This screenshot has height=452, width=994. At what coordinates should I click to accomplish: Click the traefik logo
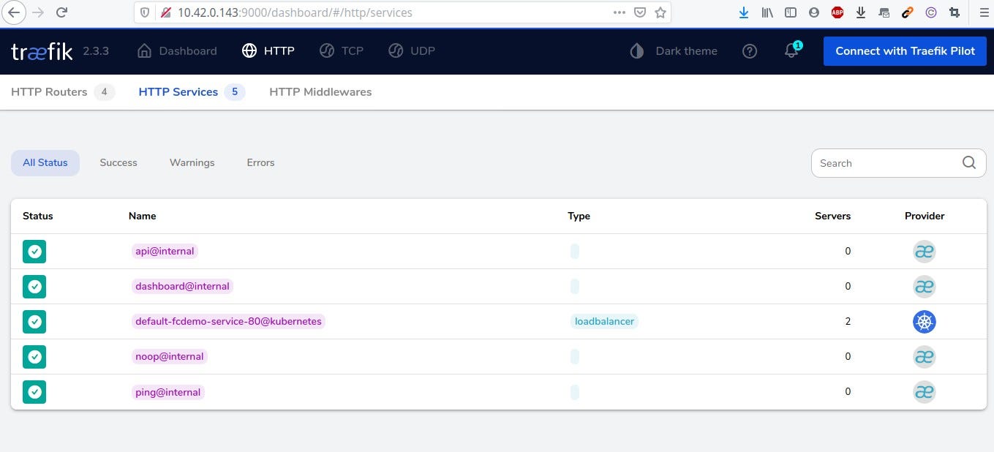click(x=42, y=51)
